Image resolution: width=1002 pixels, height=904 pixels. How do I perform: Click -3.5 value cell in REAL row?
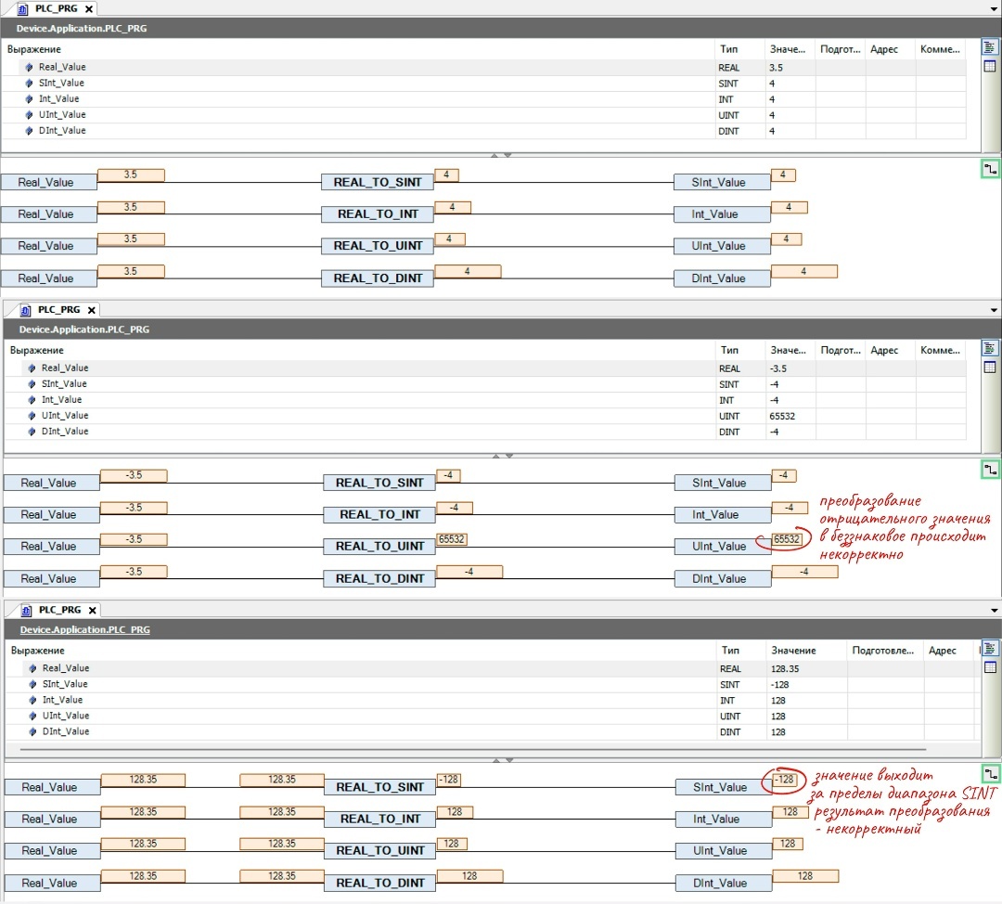[x=790, y=368]
